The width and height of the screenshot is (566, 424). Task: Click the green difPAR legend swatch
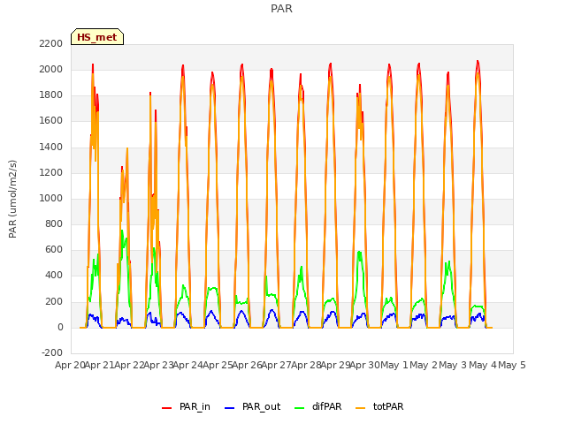(x=300, y=408)
